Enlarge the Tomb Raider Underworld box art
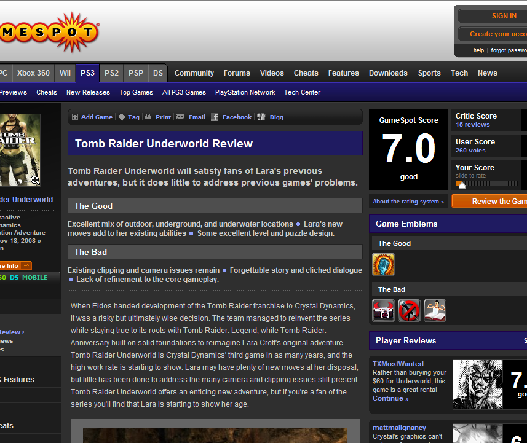The width and height of the screenshot is (527, 443). 20,150
